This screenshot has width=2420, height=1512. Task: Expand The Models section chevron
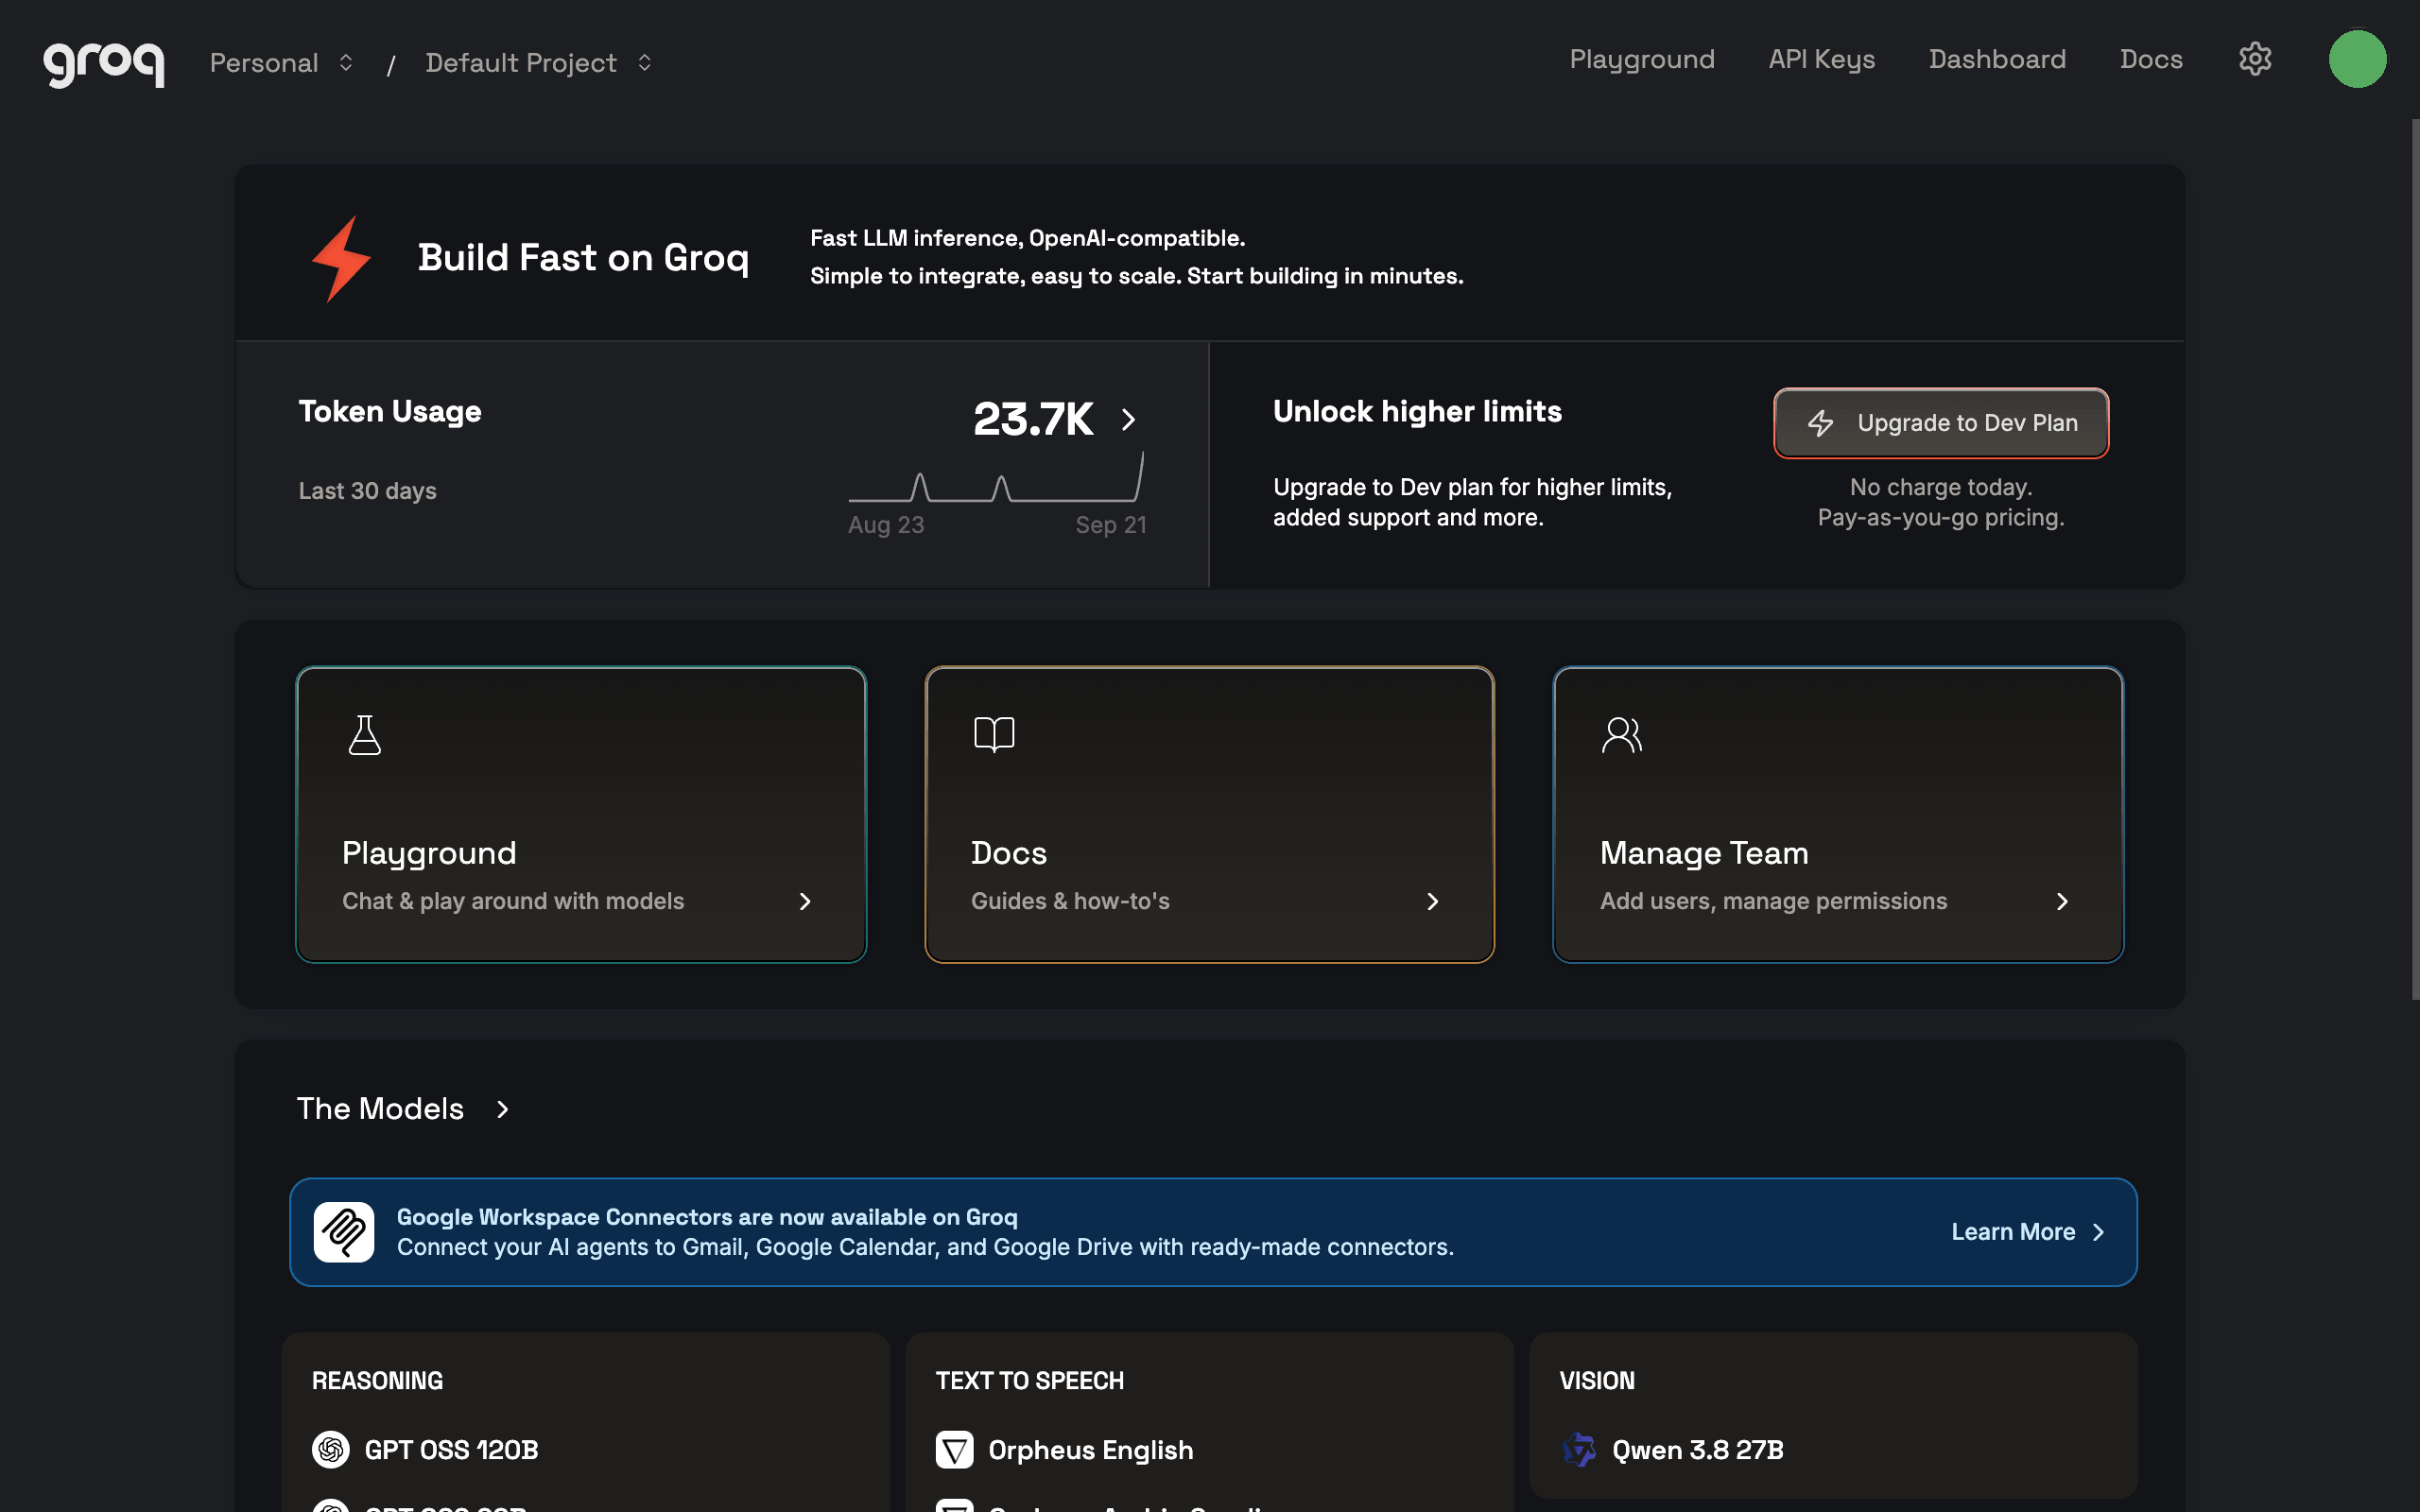click(503, 1109)
